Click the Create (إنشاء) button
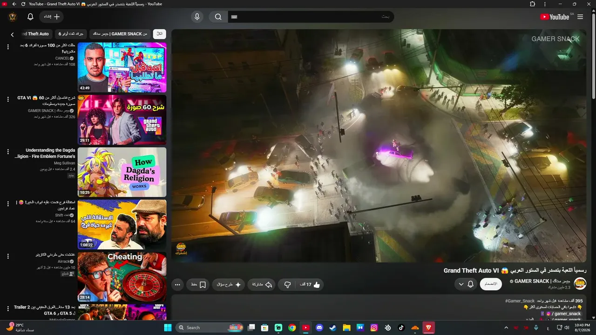Image resolution: width=596 pixels, height=335 pixels. 52,17
